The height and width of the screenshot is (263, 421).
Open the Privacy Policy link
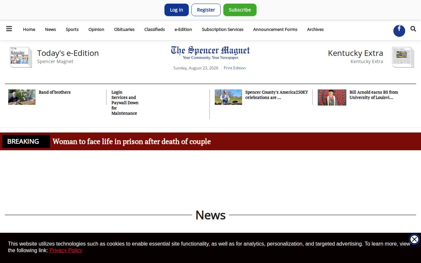click(x=66, y=251)
